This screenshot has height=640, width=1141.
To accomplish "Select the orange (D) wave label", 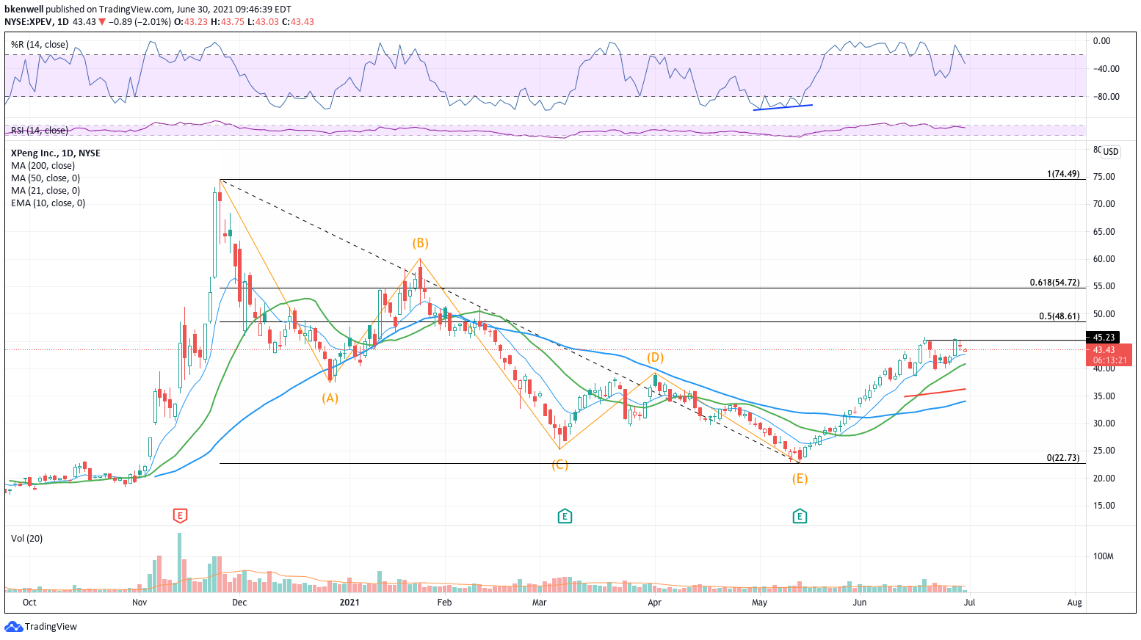I will [655, 357].
